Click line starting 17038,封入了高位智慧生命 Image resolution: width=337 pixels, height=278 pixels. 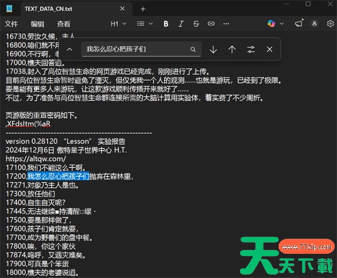[x=108, y=71]
